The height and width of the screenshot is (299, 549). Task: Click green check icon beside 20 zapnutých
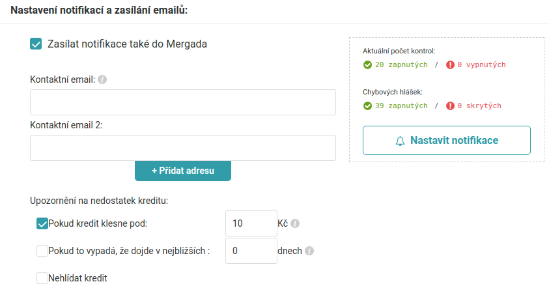[367, 64]
